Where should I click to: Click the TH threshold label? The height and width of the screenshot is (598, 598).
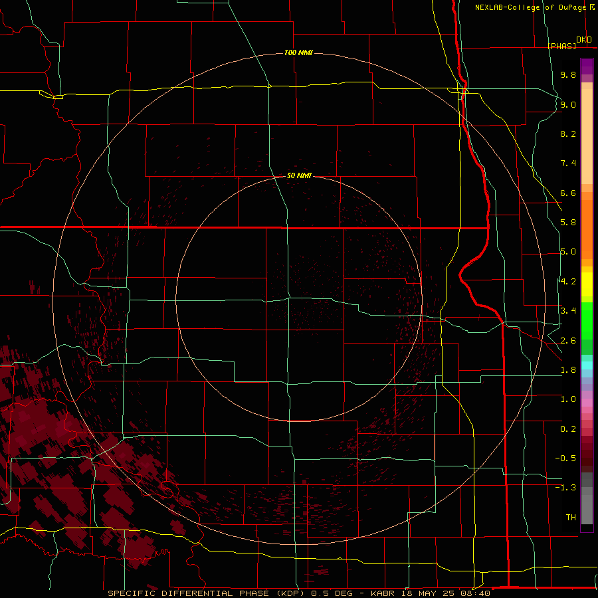[571, 518]
